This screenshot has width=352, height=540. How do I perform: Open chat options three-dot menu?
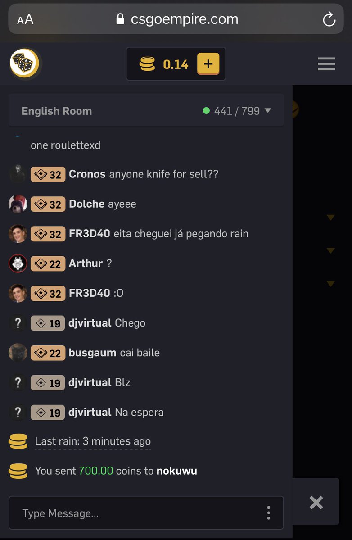[268, 513]
